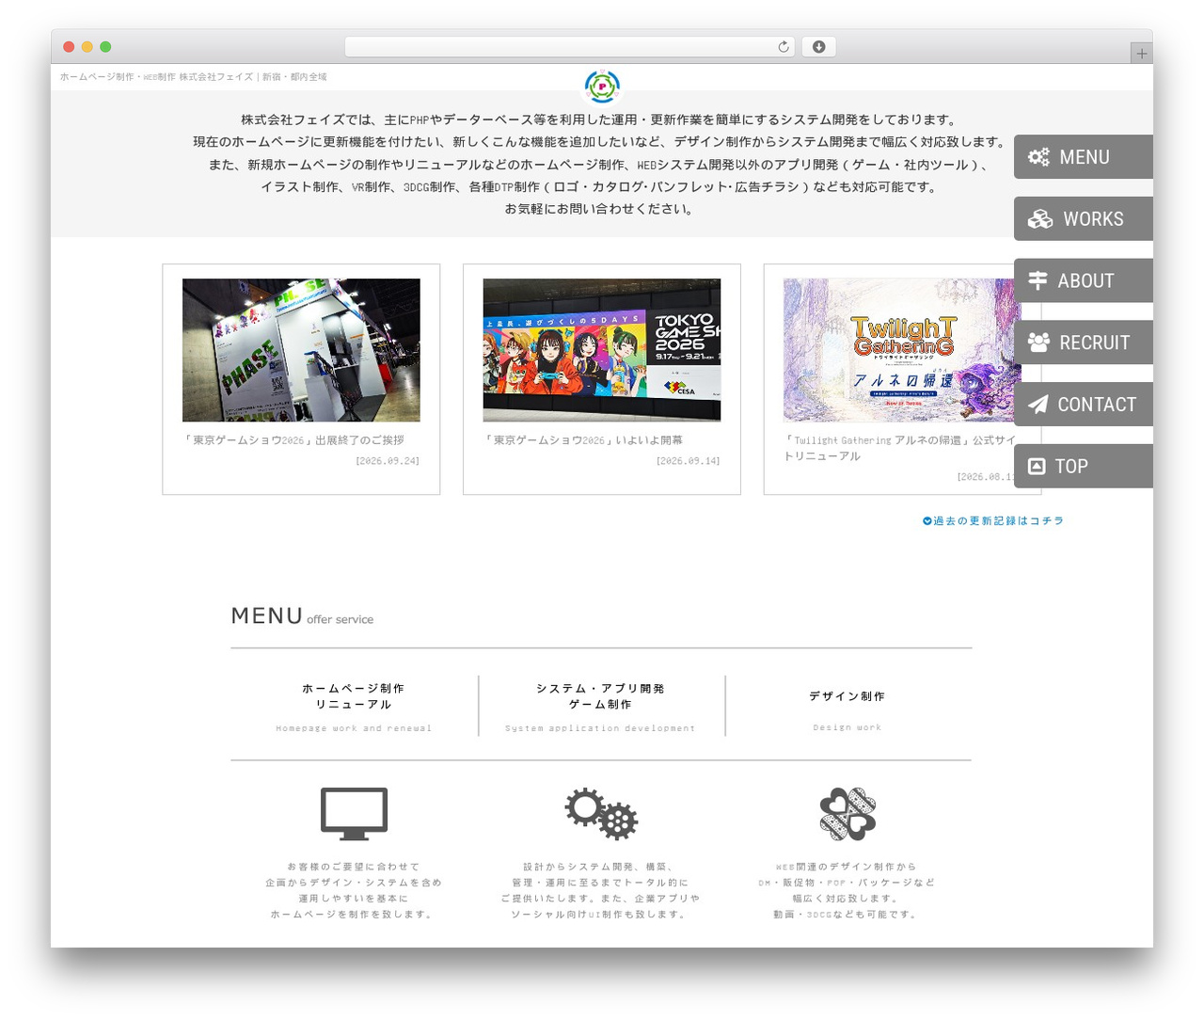Screen dimensions: 1204x1020
Task: Go to the RECRUIT section
Action: tap(1084, 343)
